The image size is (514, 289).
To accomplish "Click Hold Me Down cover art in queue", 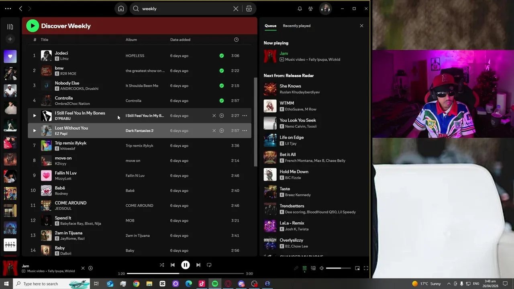I will click(270, 175).
